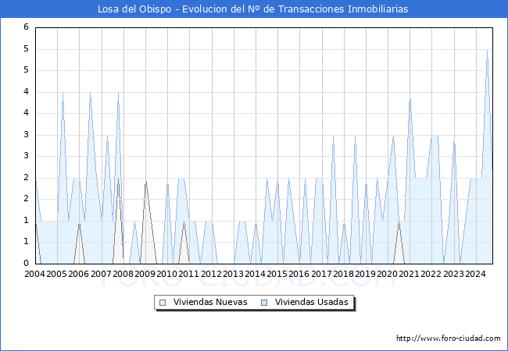This screenshot has width=508, height=351.
Task: Click the 2006 x-axis label
Action: coord(78,274)
